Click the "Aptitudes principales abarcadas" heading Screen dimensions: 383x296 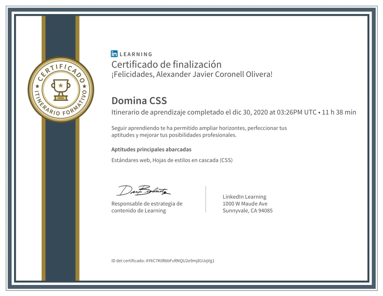point(151,149)
